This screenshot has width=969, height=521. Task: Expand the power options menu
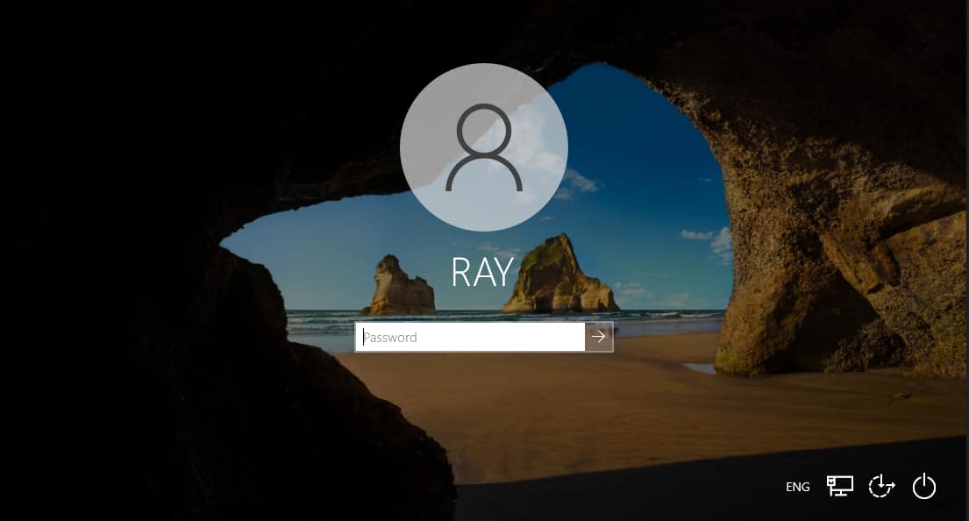pyautogui.click(x=924, y=486)
